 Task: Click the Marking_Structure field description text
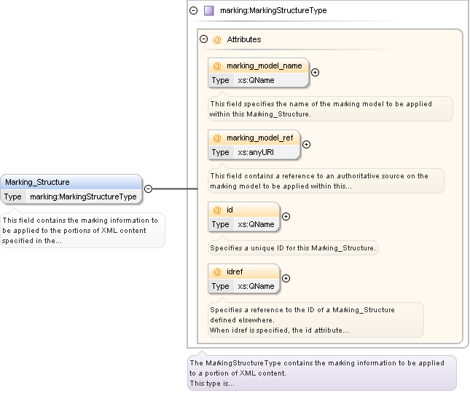point(82,230)
